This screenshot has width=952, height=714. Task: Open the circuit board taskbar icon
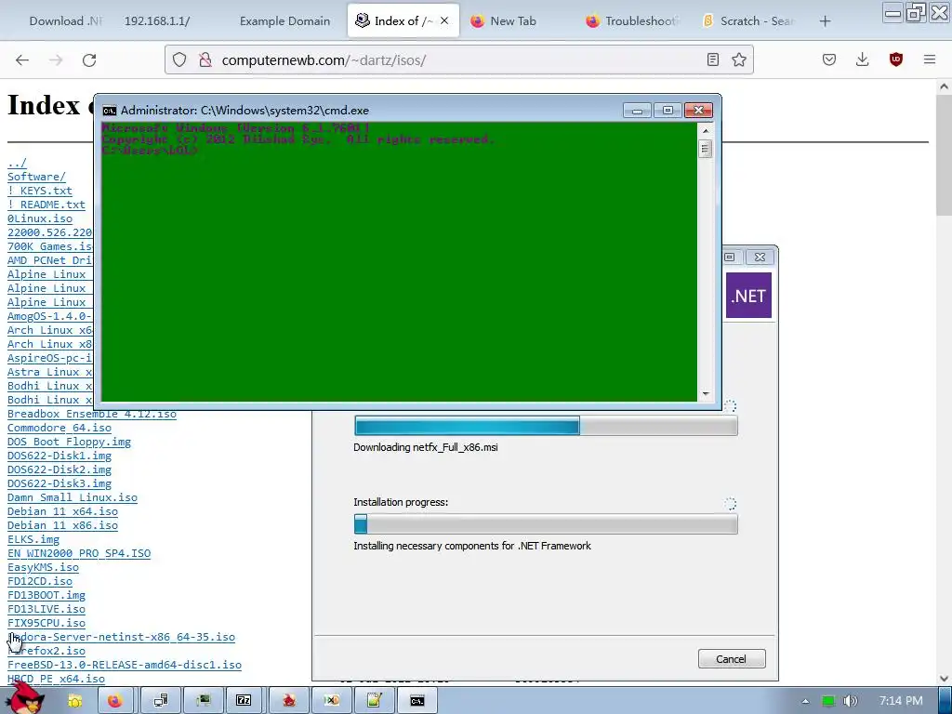click(x=204, y=701)
